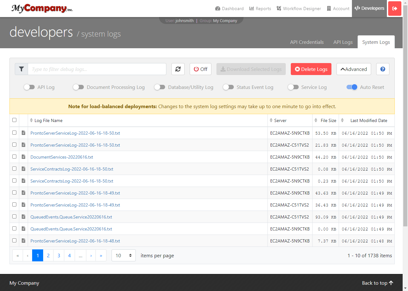Enable the Document Processing Log switch

78,87
